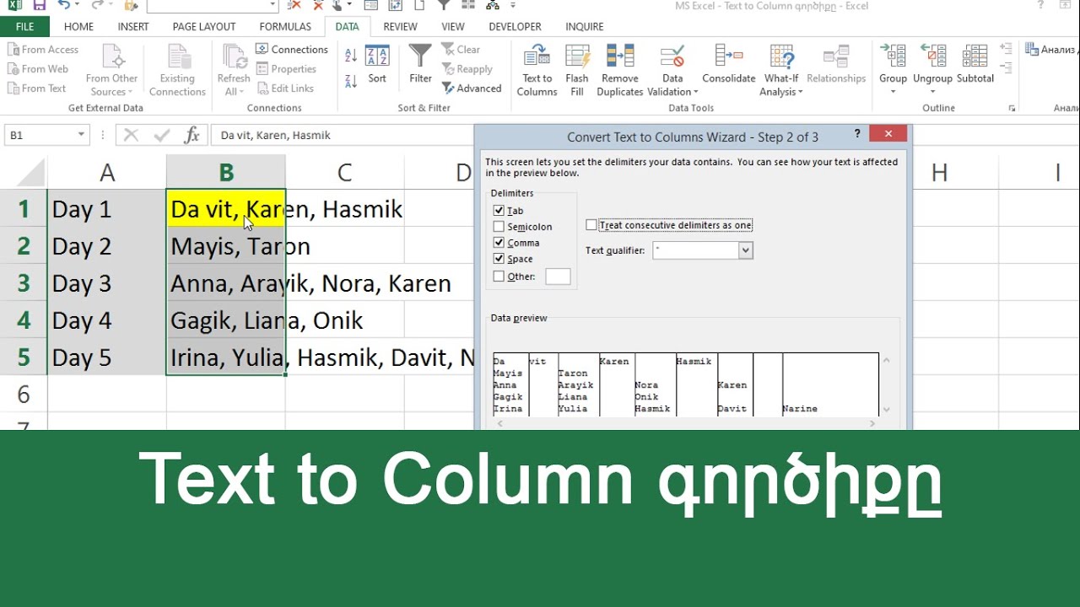Click Clear filter
Viewport: 1080px width, 607px height.
pos(461,50)
